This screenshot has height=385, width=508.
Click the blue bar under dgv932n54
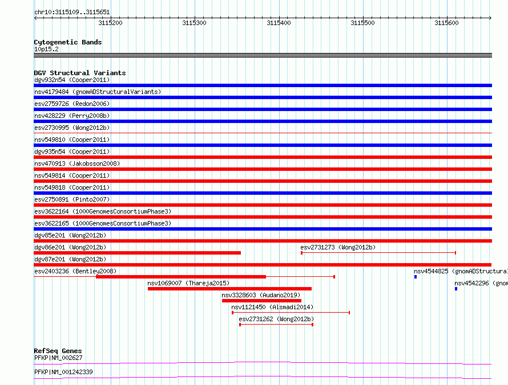tap(263, 85)
